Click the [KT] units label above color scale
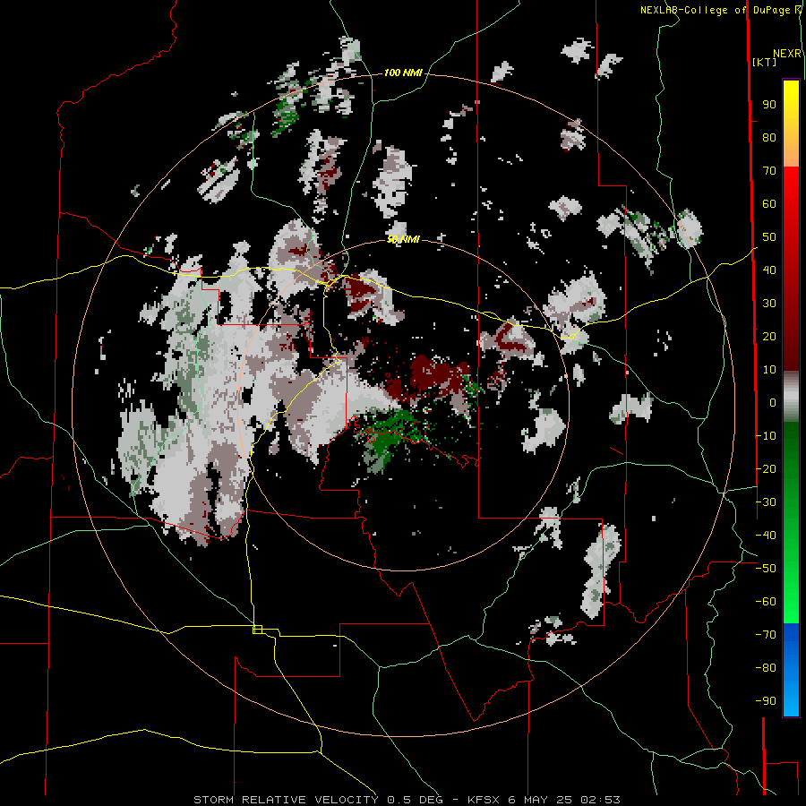Screen dimensions: 806x806 (764, 62)
